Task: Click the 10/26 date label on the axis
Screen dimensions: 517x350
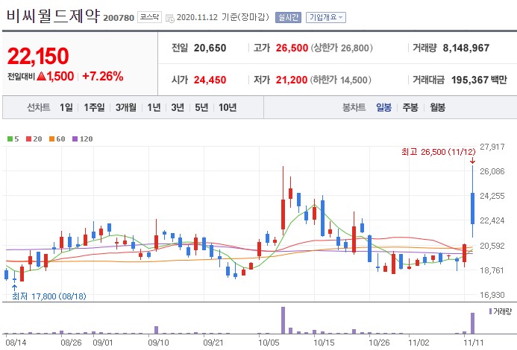Action: pos(379,343)
